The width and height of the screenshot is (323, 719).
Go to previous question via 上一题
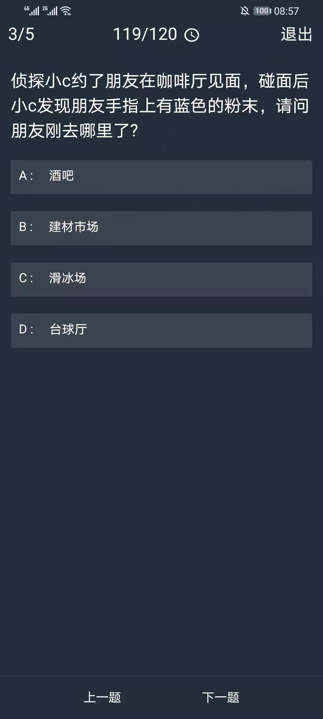tap(102, 697)
